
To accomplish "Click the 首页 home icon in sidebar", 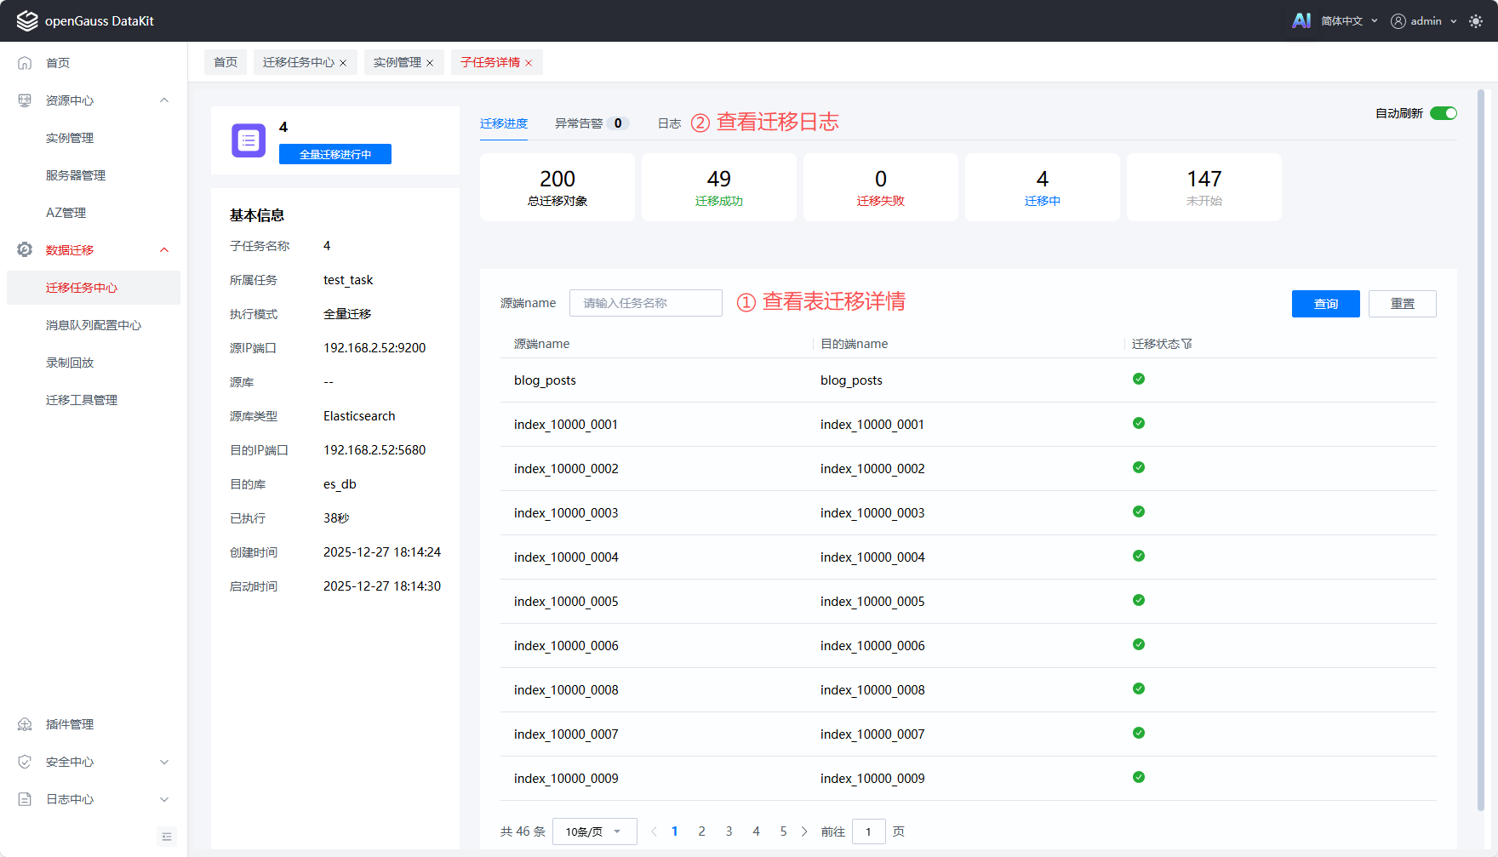I will (x=25, y=63).
